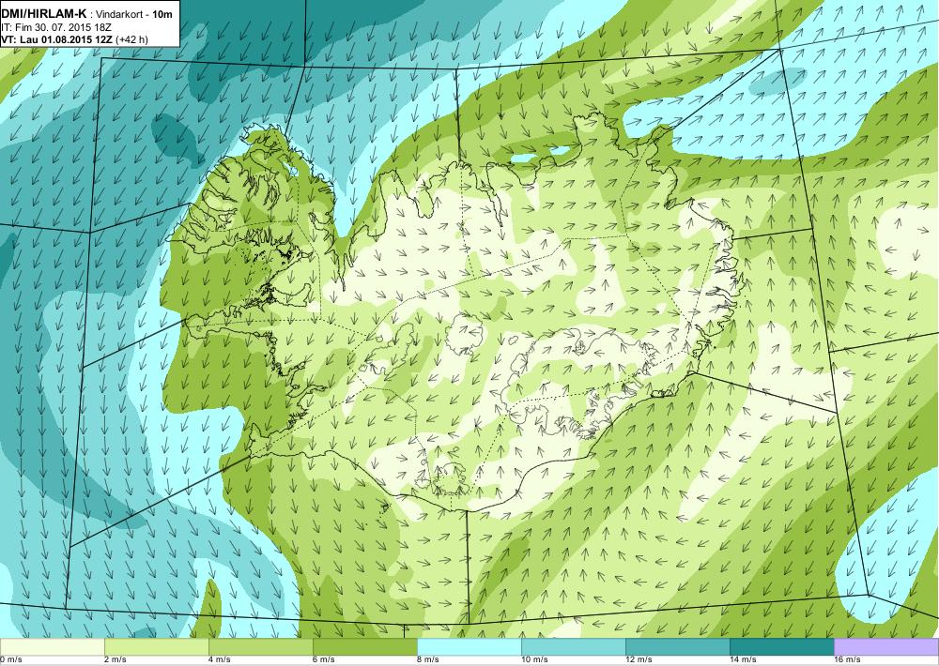
Task: Click the 'IT: Fim 30. 07. 2015 18Z' line
Action: [x=57, y=27]
